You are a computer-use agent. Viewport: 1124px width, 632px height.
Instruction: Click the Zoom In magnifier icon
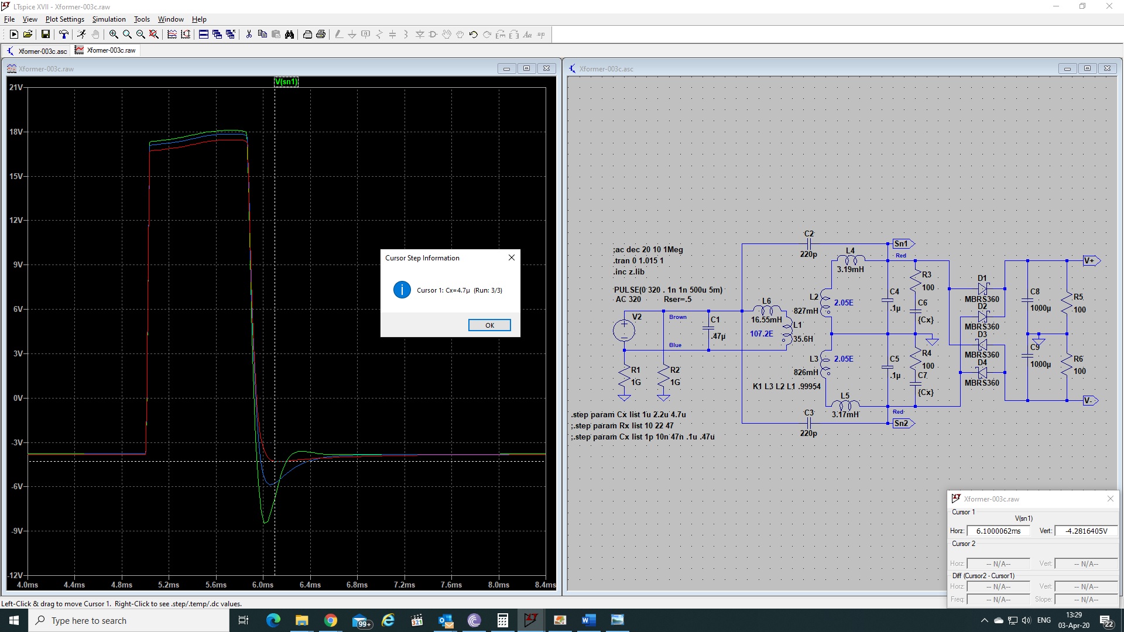tap(114, 35)
